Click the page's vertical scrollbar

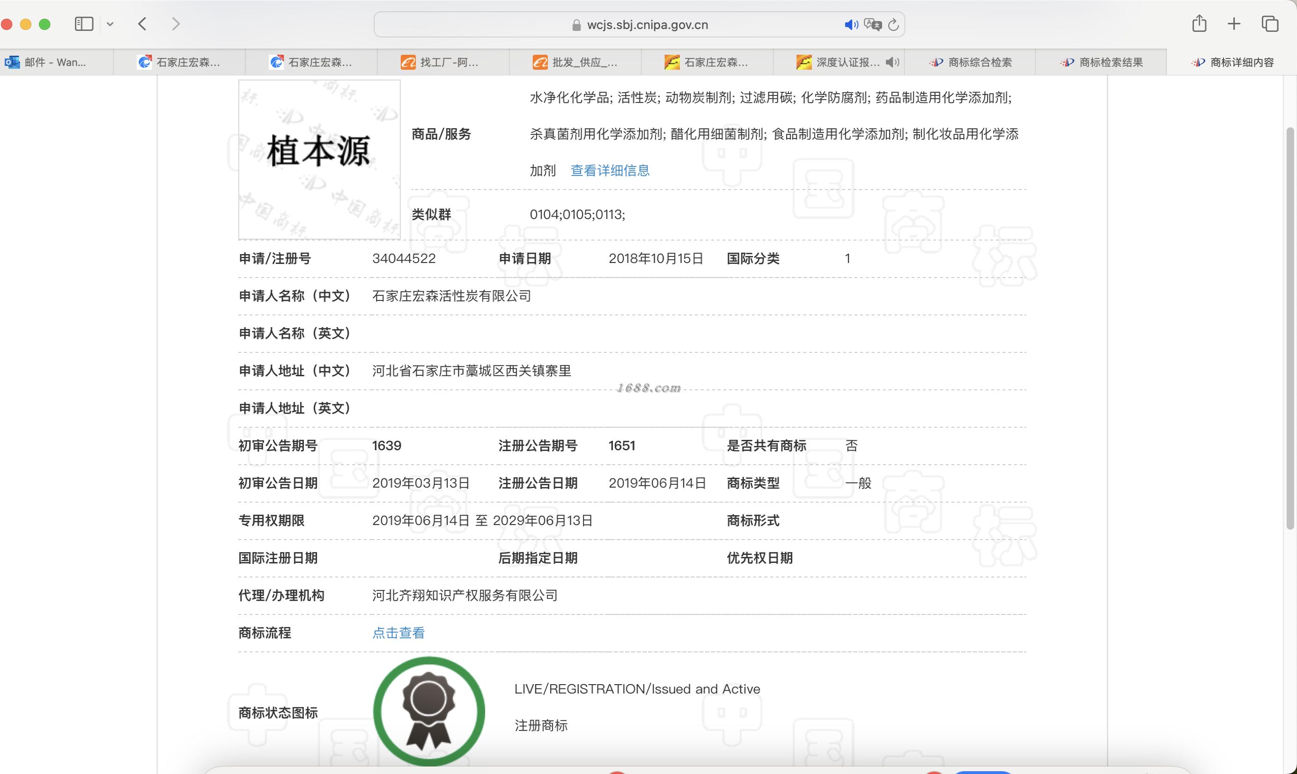click(1290, 328)
